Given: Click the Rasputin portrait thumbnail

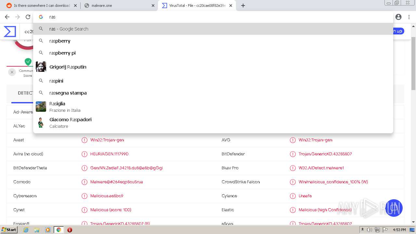Looking at the screenshot, I should [41, 67].
